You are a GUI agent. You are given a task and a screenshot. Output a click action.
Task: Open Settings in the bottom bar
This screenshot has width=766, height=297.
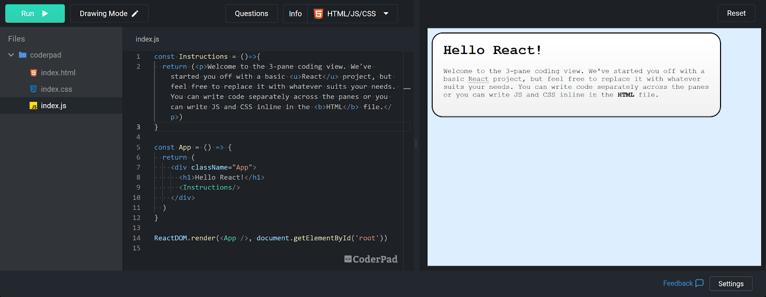[x=731, y=284]
